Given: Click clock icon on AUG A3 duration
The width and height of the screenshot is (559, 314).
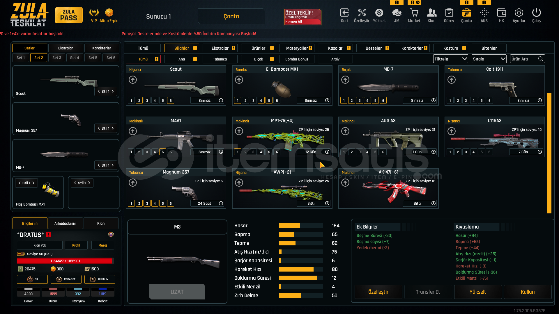Looking at the screenshot, I should pos(434,152).
